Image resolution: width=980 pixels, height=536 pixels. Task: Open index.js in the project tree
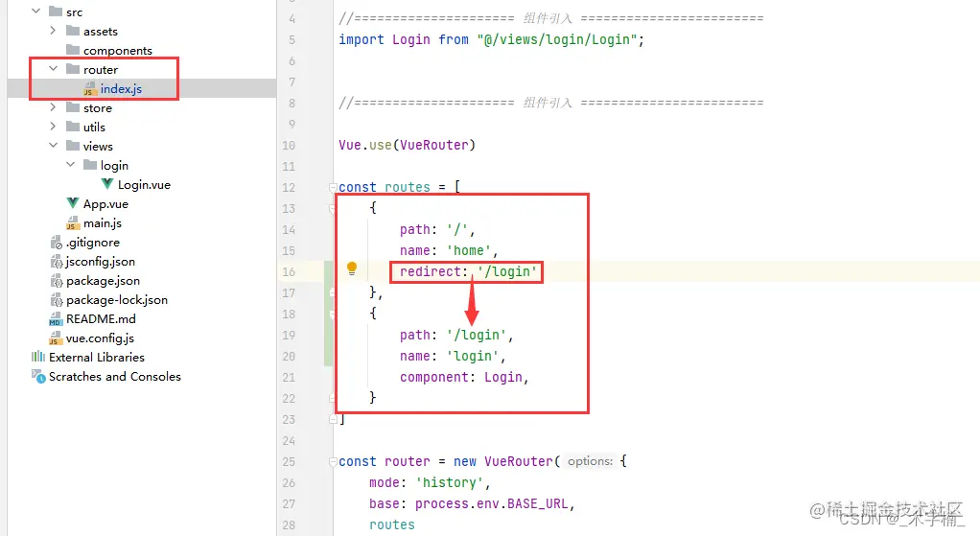click(x=121, y=89)
